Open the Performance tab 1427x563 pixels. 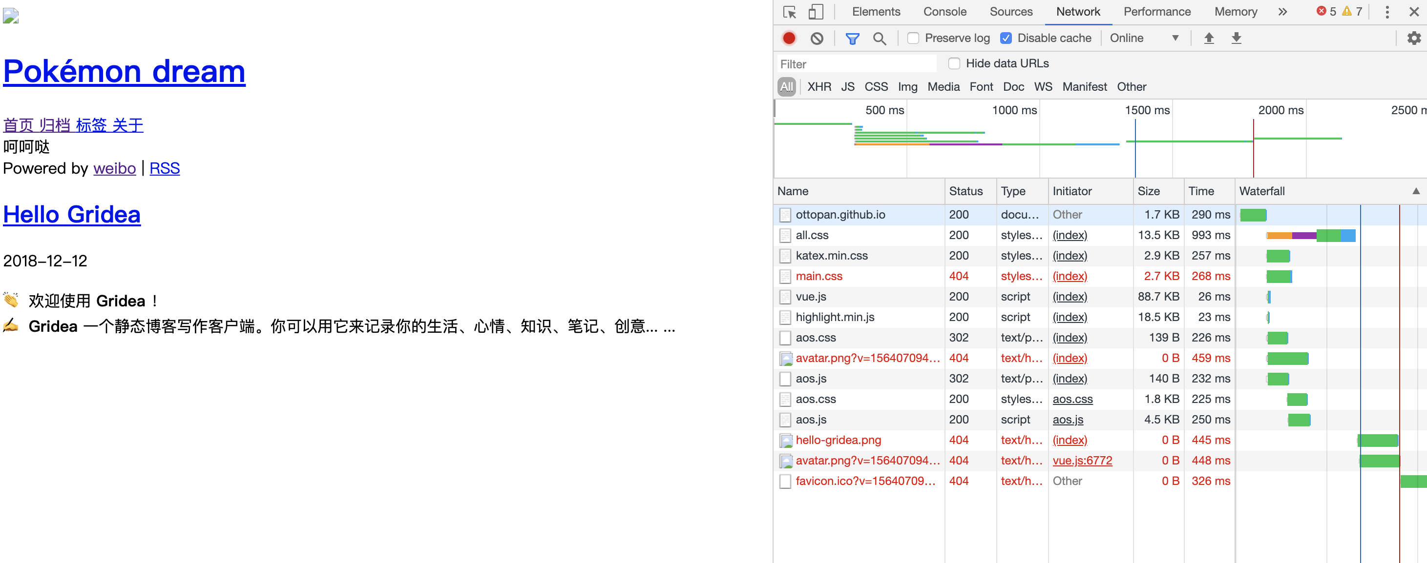click(x=1156, y=12)
